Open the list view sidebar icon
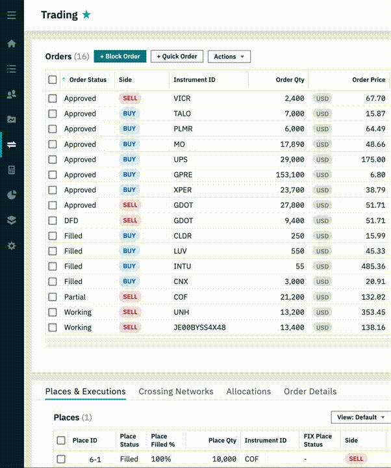 (x=11, y=69)
